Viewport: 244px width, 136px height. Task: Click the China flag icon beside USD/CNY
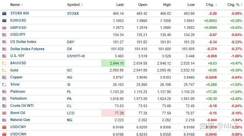click(4, 127)
